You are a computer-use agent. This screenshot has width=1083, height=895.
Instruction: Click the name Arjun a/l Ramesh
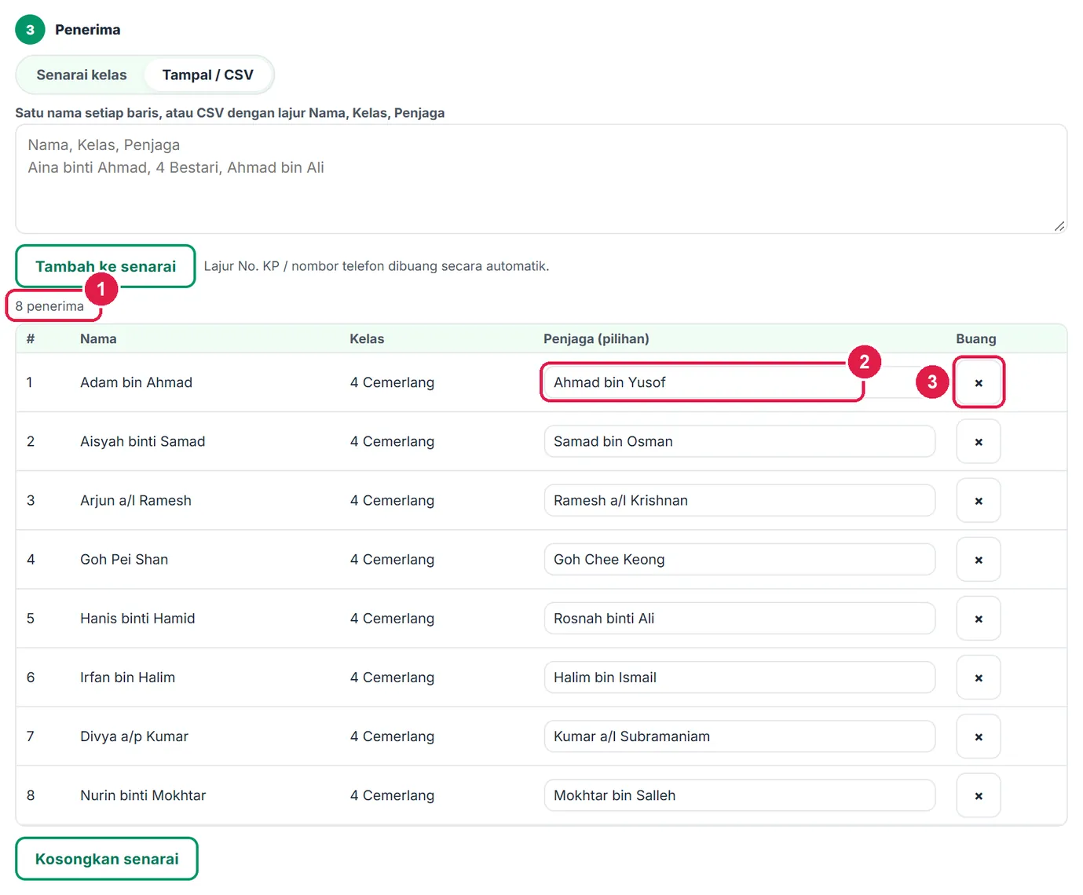pyautogui.click(x=135, y=500)
